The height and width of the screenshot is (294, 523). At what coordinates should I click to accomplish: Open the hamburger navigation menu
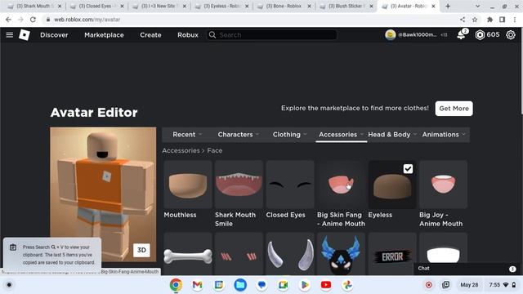click(9, 34)
